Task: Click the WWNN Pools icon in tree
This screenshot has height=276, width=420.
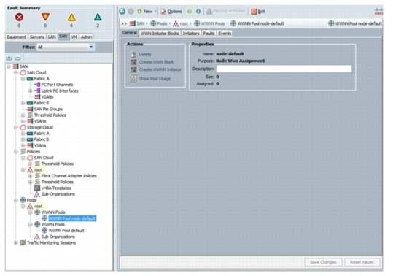Action: tap(37, 212)
